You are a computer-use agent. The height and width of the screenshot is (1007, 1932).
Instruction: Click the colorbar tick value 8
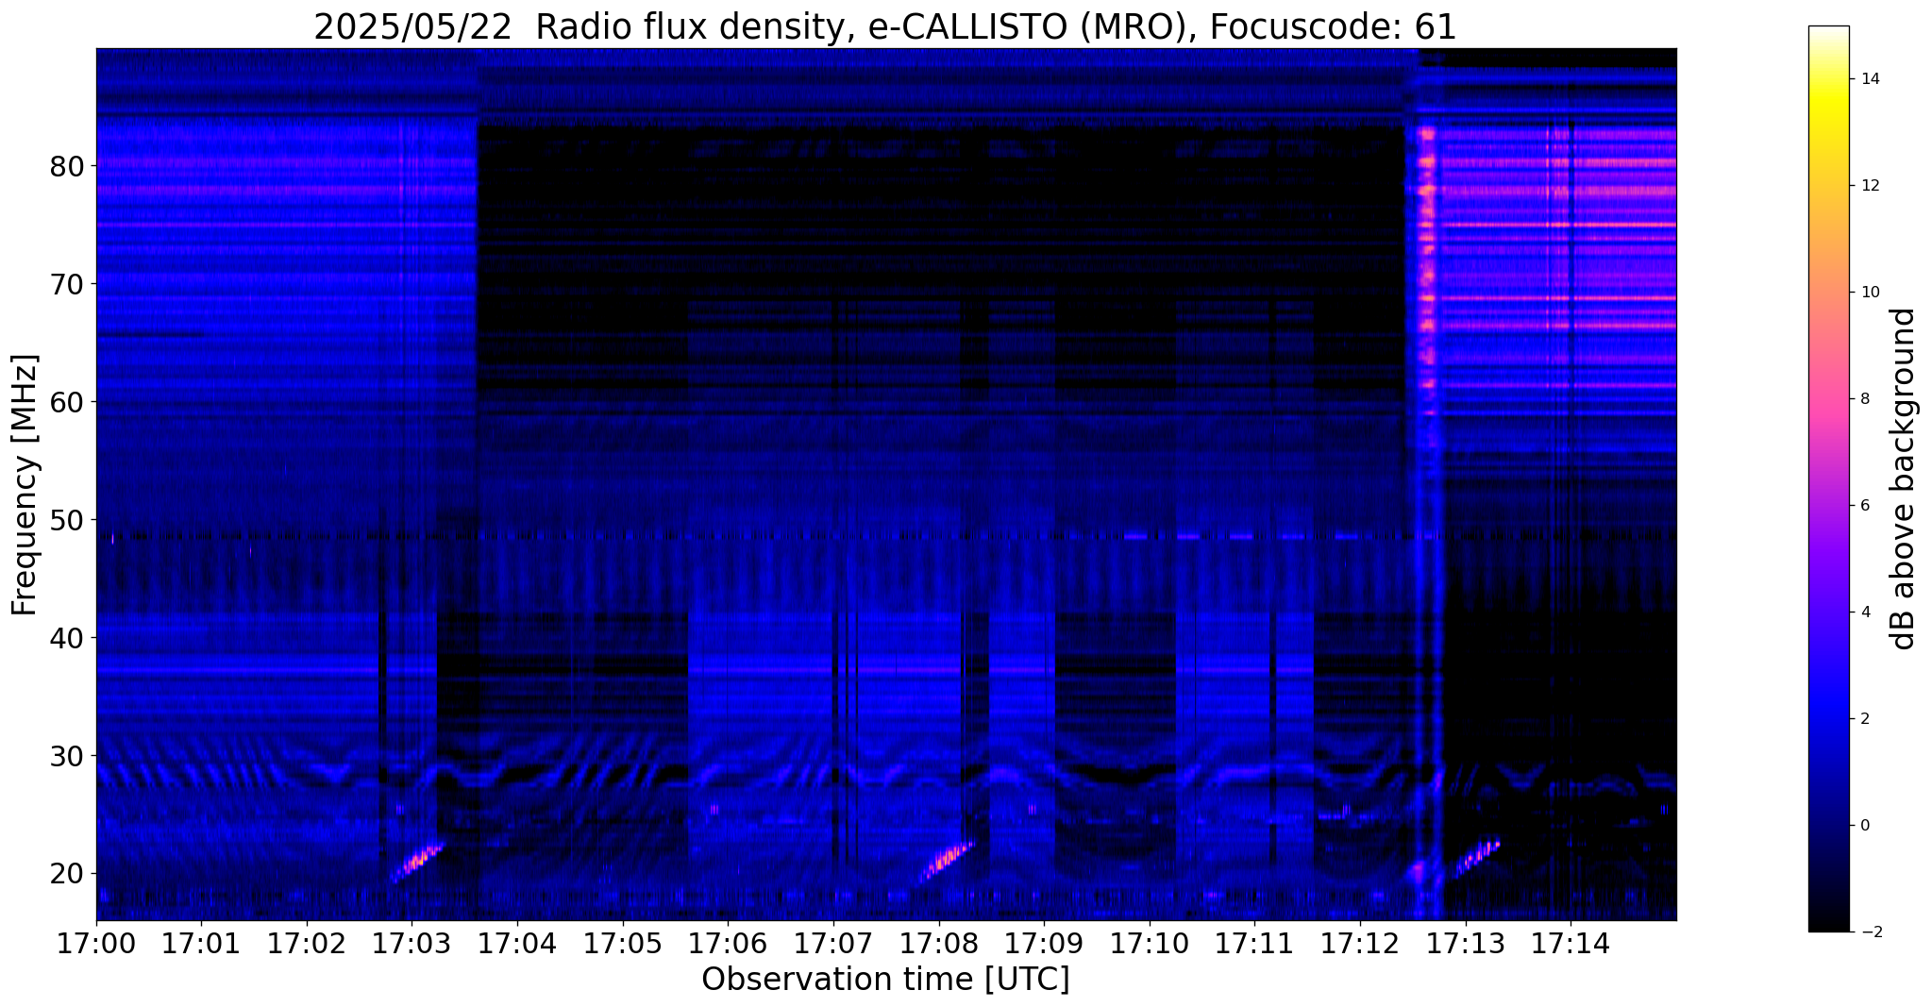tap(1864, 399)
